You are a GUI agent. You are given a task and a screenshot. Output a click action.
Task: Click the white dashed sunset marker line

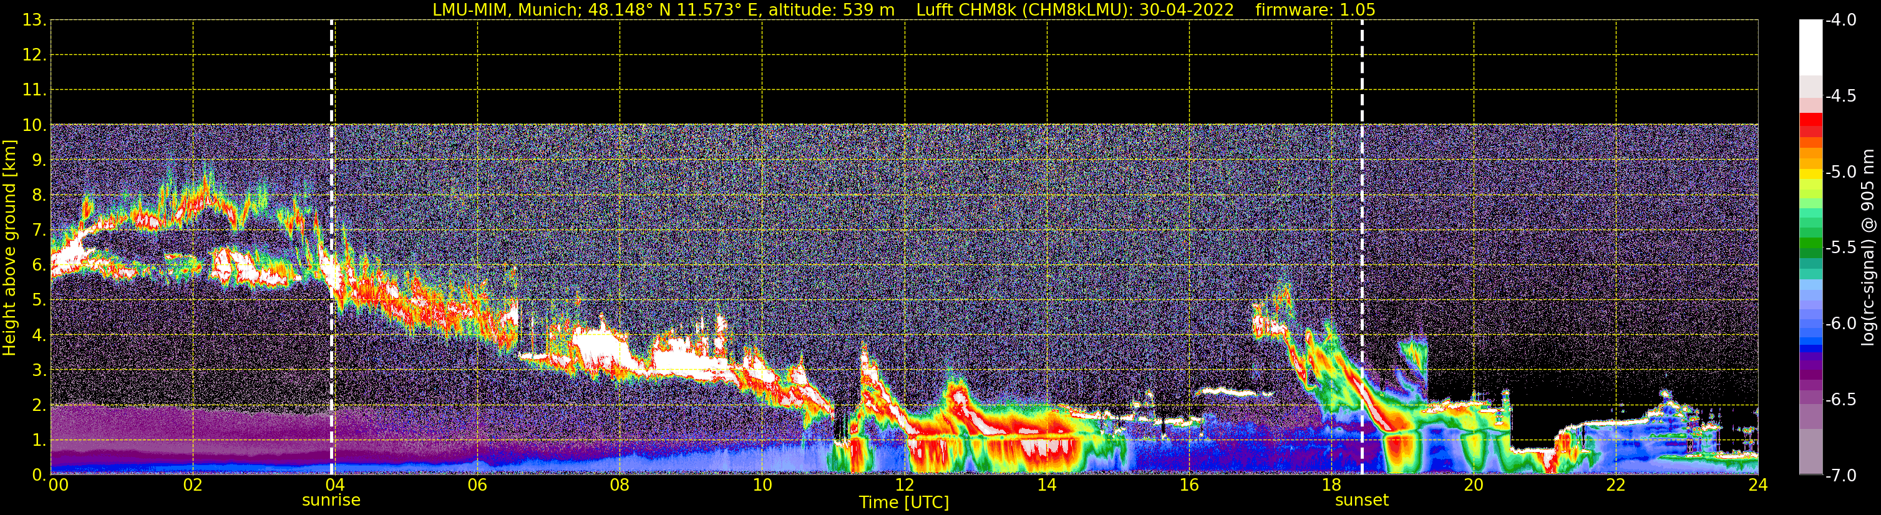(1362, 248)
